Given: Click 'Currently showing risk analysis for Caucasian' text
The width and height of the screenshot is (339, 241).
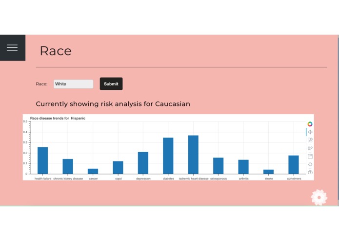Looking at the screenshot, I should coord(113,104).
